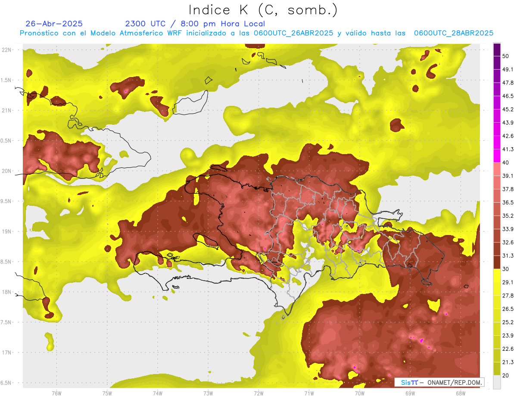517x399 pixels.
Task: Click the 'Indice K (C, somb.)' title
Action: (x=263, y=10)
